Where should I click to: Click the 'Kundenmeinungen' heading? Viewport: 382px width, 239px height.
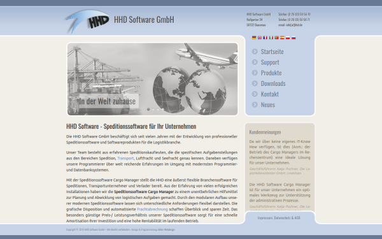265,132
